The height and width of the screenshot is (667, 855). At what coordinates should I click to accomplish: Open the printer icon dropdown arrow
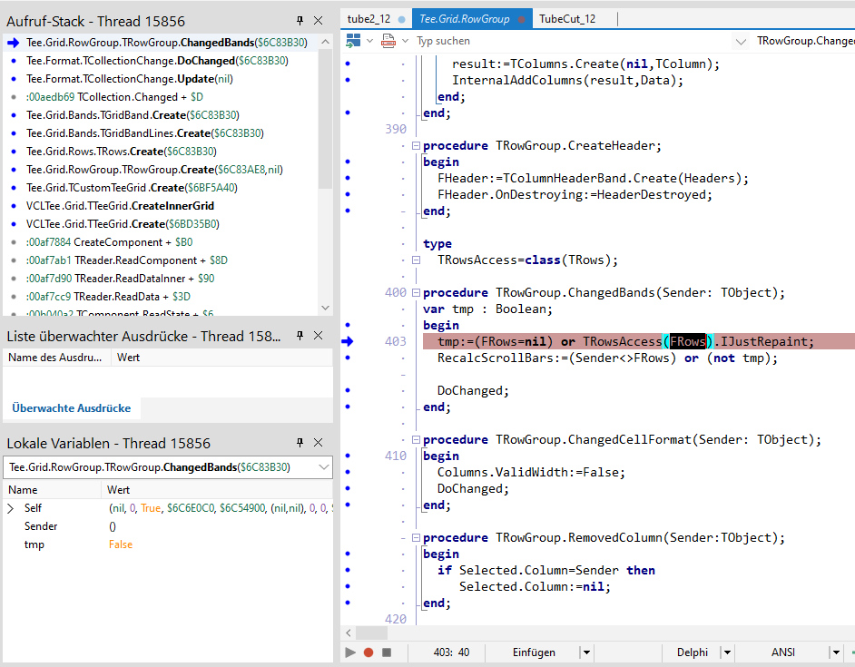coord(405,41)
